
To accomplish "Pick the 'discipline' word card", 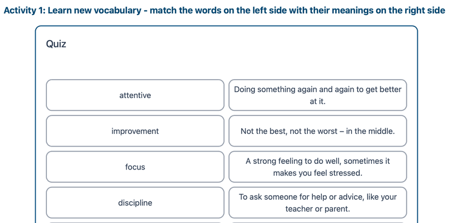I will (135, 203).
